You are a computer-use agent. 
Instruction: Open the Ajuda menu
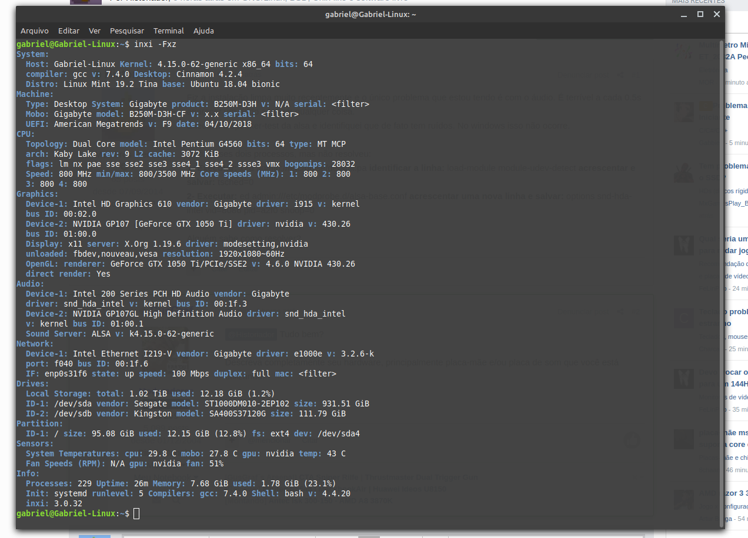click(x=203, y=31)
